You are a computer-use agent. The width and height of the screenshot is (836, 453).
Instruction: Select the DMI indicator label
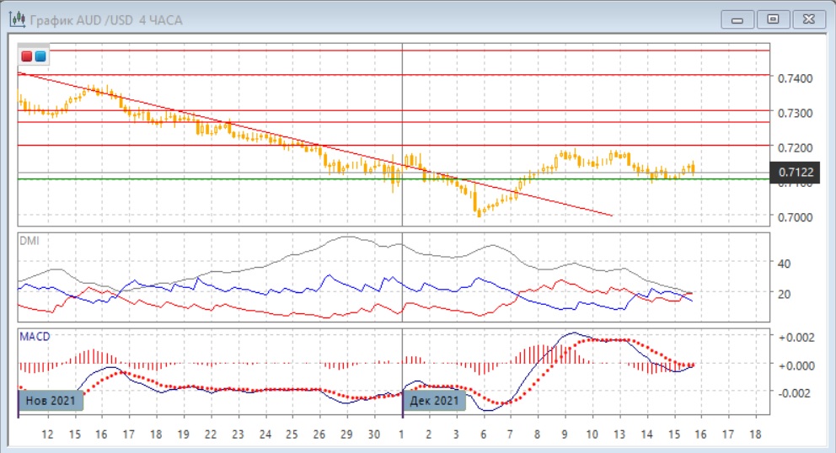[x=29, y=241]
